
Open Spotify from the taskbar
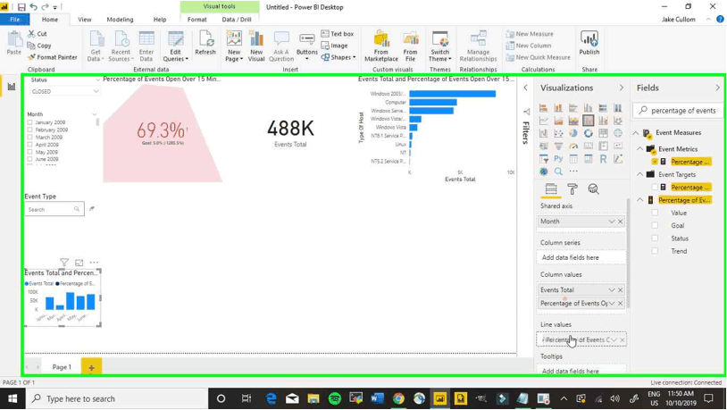pos(334,399)
